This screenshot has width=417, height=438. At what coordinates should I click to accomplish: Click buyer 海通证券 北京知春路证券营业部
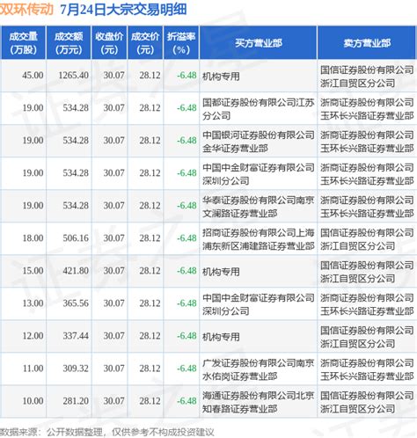[258, 402]
